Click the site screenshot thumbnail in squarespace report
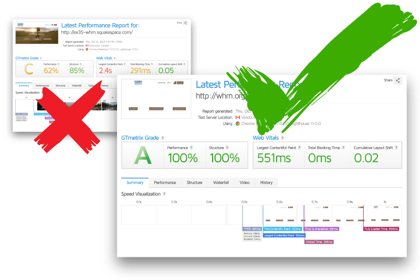The height and width of the screenshot is (280, 420). click(37, 33)
